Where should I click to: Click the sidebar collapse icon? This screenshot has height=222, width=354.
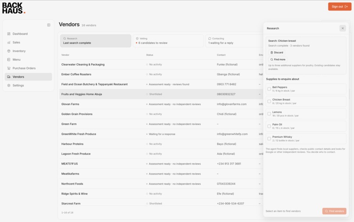click(x=49, y=25)
